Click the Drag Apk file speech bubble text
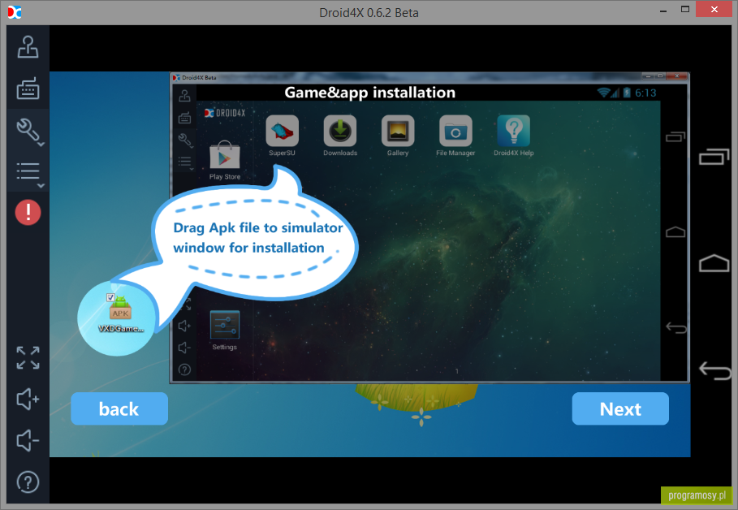The width and height of the screenshot is (738, 510). point(258,237)
